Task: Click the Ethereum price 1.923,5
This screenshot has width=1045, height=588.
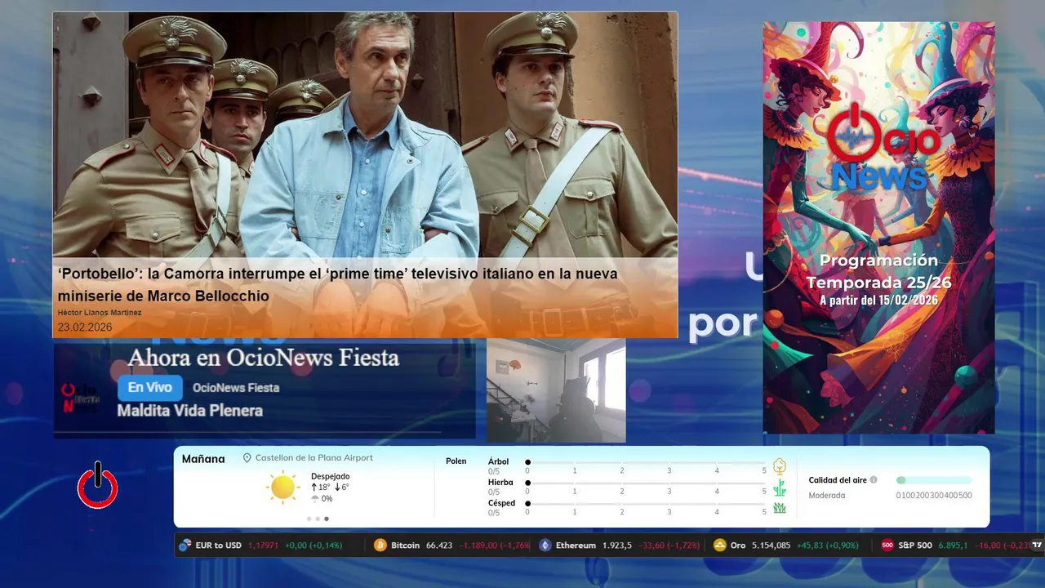Action: tap(617, 546)
